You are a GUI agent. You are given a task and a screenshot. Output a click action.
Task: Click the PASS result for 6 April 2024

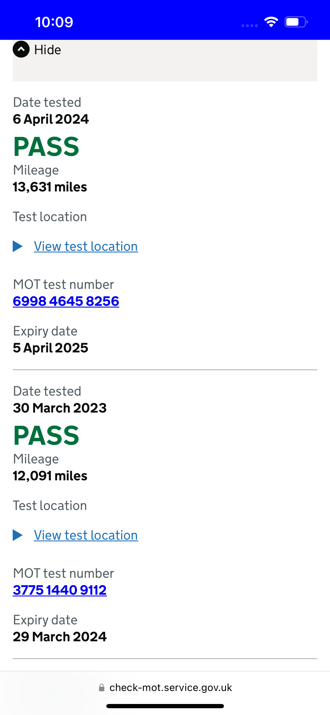pyautogui.click(x=46, y=147)
